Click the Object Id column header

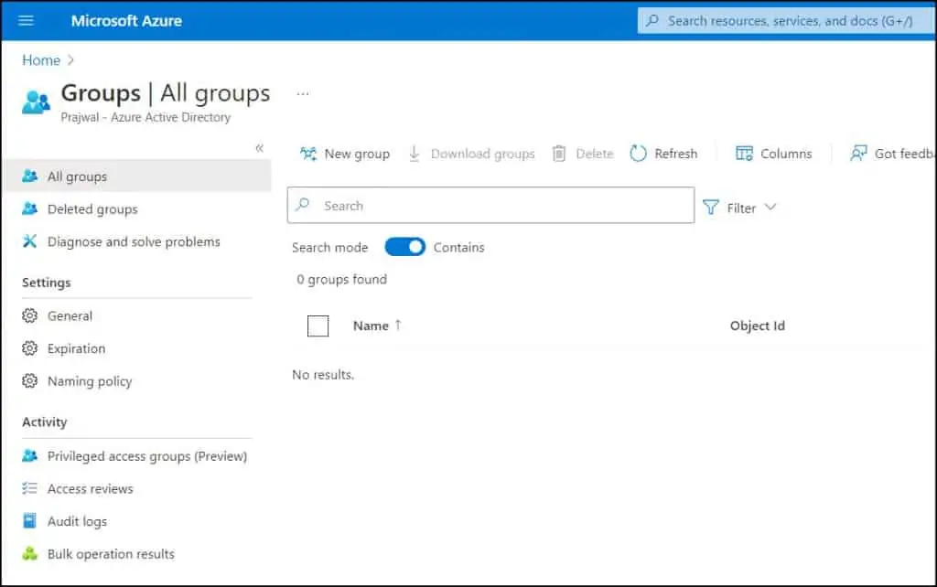click(757, 326)
